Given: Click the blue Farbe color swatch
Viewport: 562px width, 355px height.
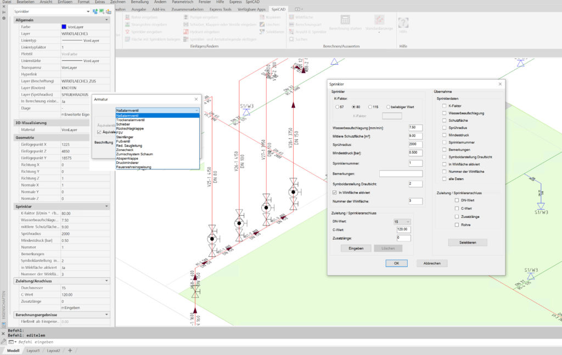Looking at the screenshot, I should 64,26.
